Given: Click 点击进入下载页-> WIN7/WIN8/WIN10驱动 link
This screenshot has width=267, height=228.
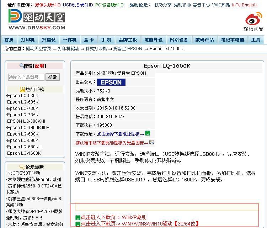Looking at the screenshot, I should 140,224.
